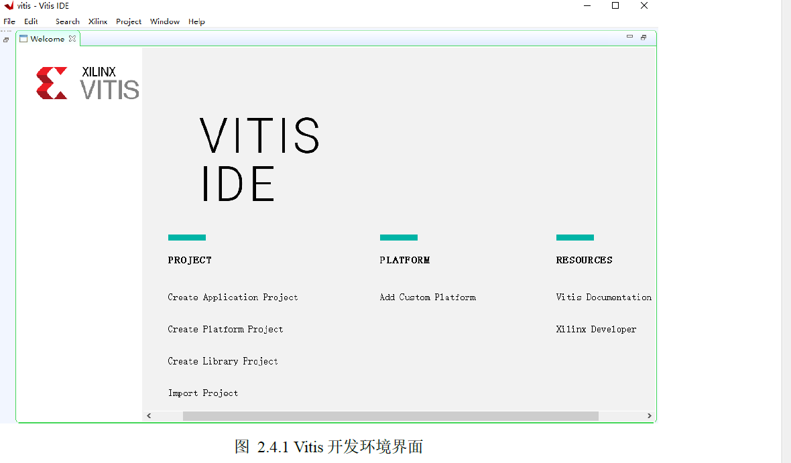Click Import Project link
Image resolution: width=791 pixels, height=463 pixels.
[203, 393]
